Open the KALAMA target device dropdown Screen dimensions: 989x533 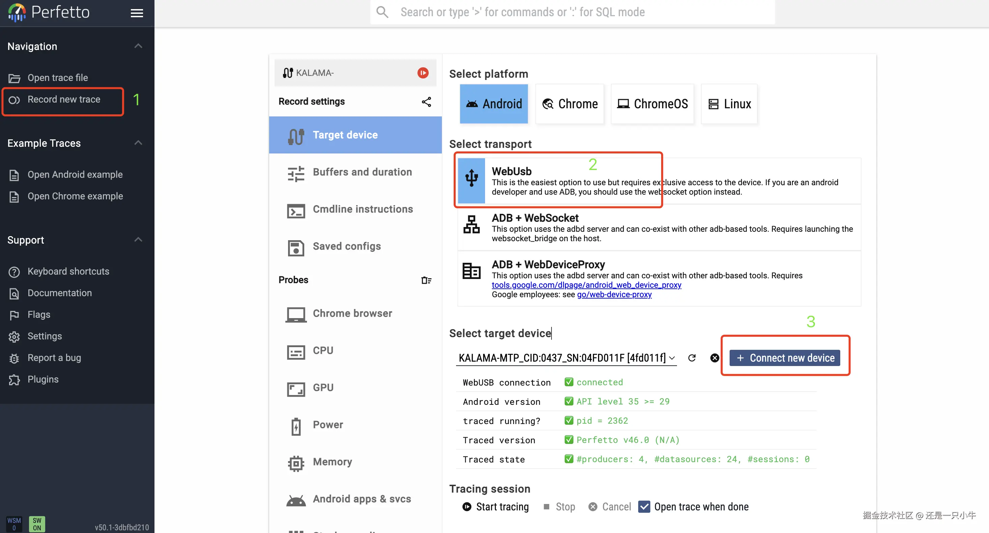566,358
